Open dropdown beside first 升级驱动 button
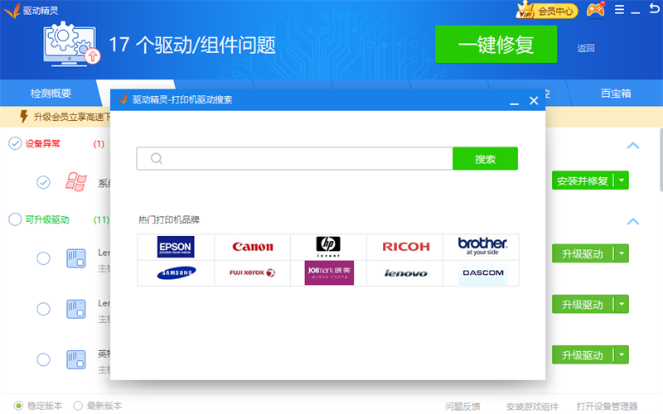 [622, 253]
